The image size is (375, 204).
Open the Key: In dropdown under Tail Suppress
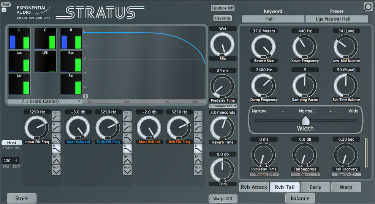[305, 174]
